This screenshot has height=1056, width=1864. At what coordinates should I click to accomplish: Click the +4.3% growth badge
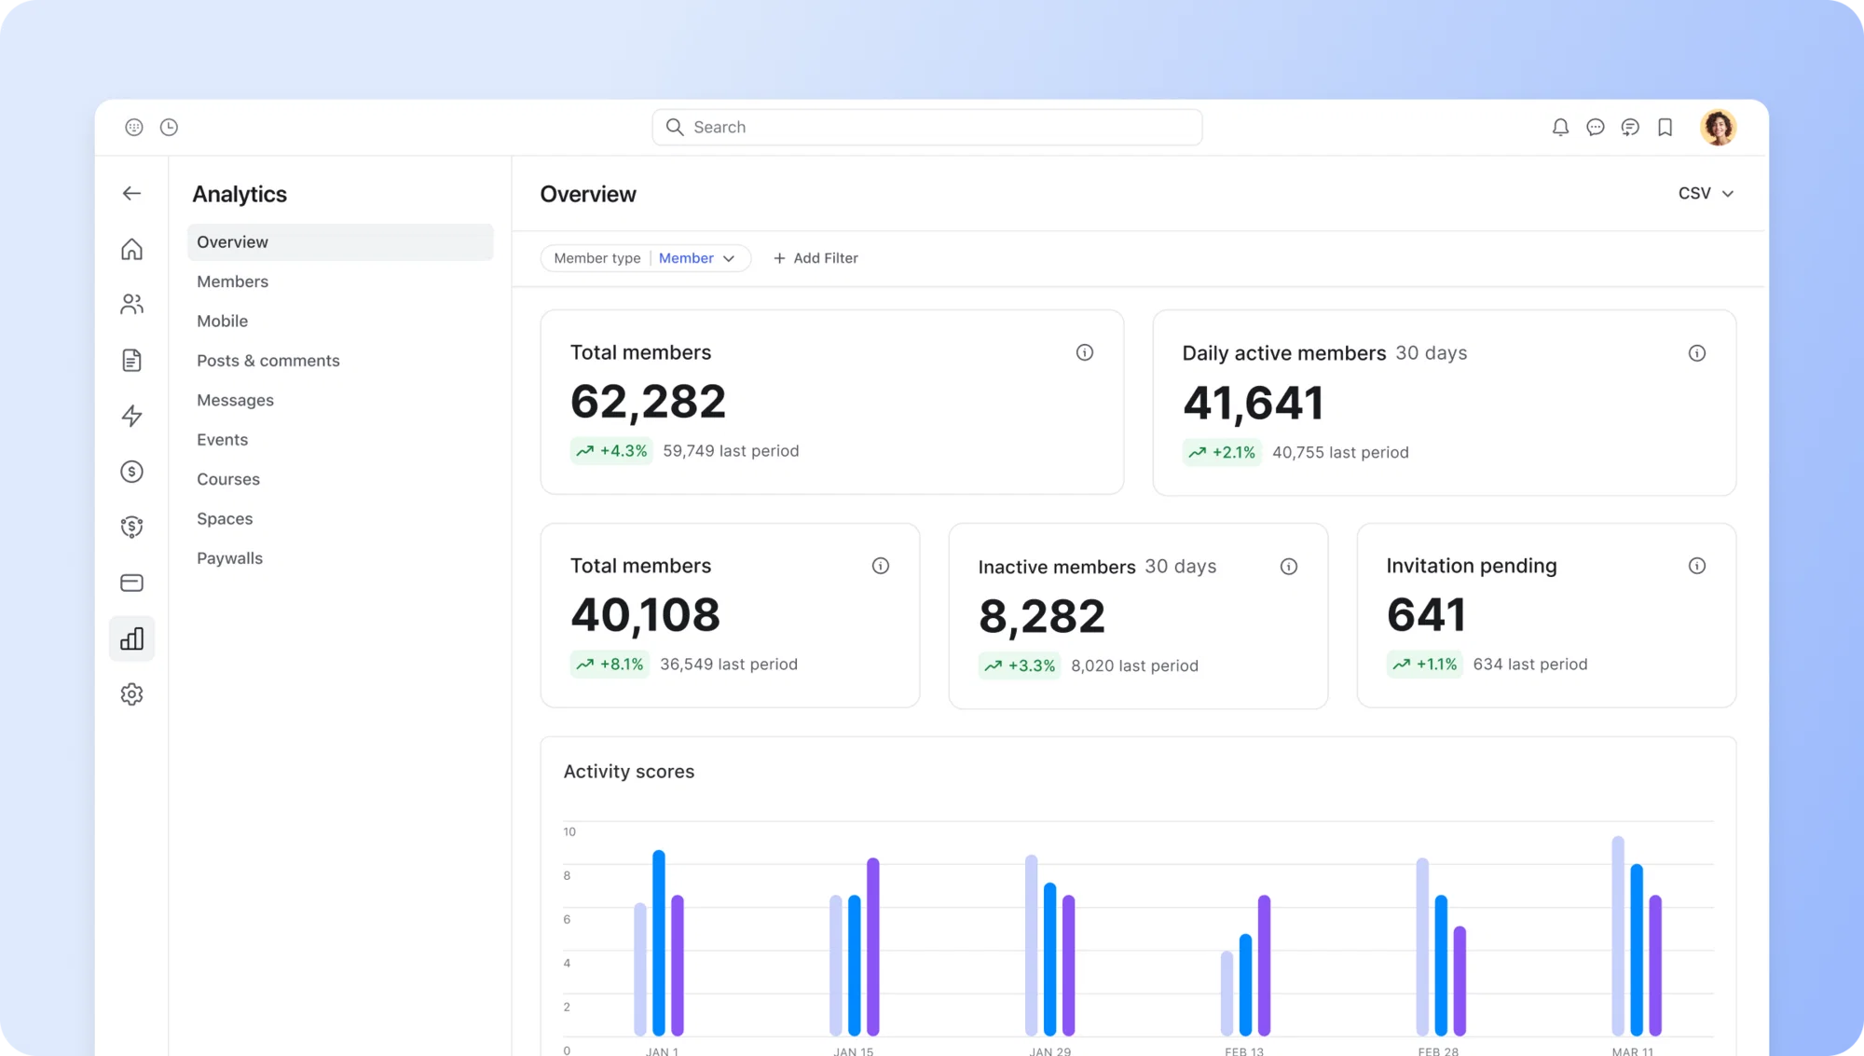coord(611,451)
